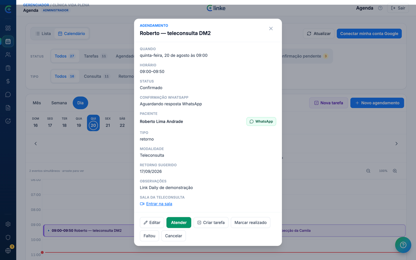Click the Cancelar button in dialog
The width and height of the screenshot is (416, 260).
(x=174, y=236)
